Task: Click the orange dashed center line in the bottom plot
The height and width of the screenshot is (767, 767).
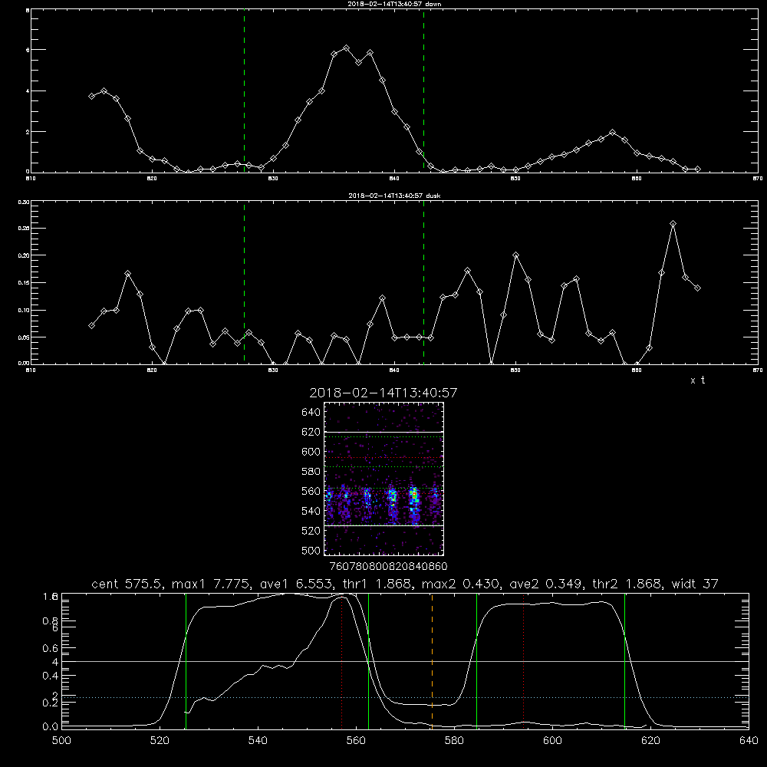Action: [432, 661]
